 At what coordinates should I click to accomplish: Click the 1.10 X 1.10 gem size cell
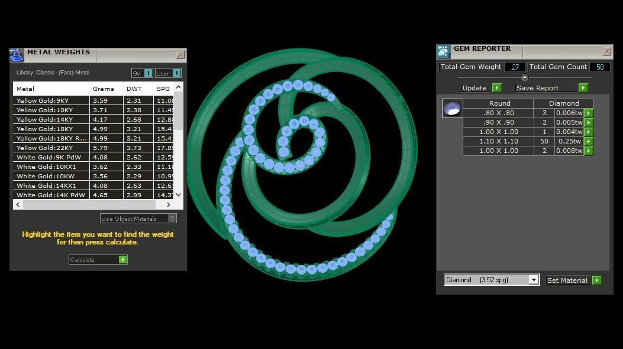pyautogui.click(x=498, y=141)
